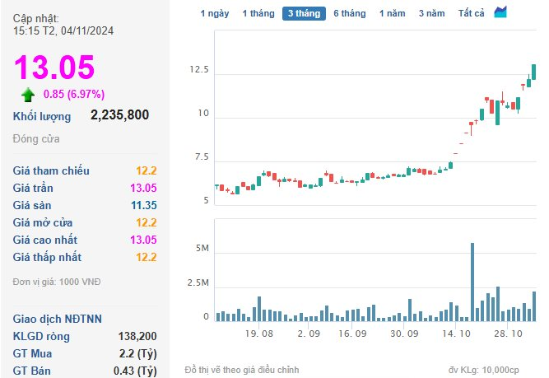Switch chart to '1 tháng' range
Image resolution: width=549 pixels, height=378 pixels.
pos(258,14)
